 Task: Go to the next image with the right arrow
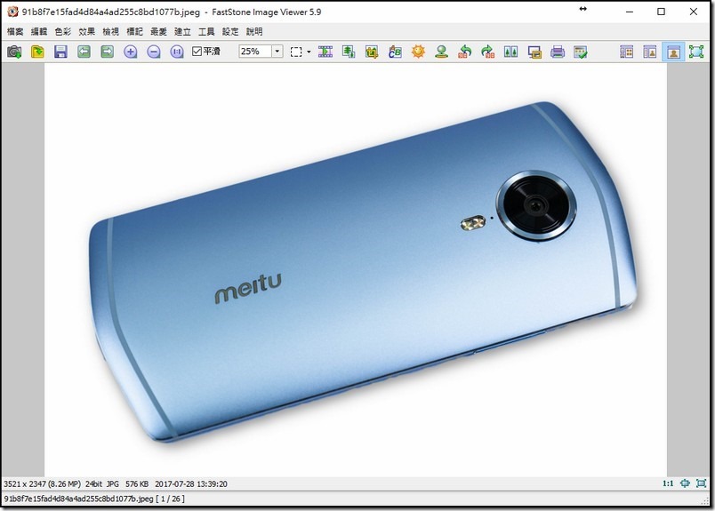pyautogui.click(x=107, y=52)
